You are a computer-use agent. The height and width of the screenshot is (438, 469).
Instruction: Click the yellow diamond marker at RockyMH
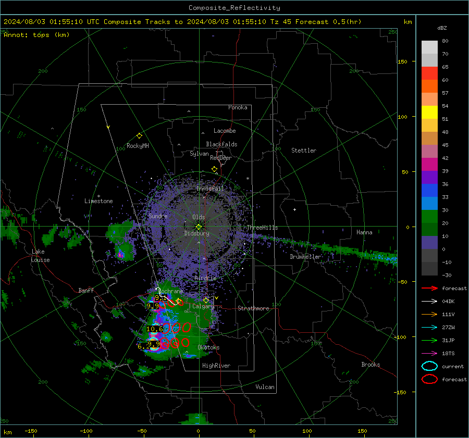(x=139, y=136)
